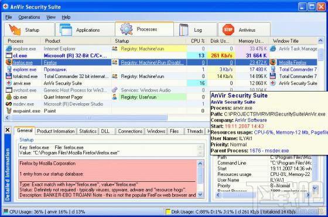Click the CPU usage status bar icon

coord(6,212)
